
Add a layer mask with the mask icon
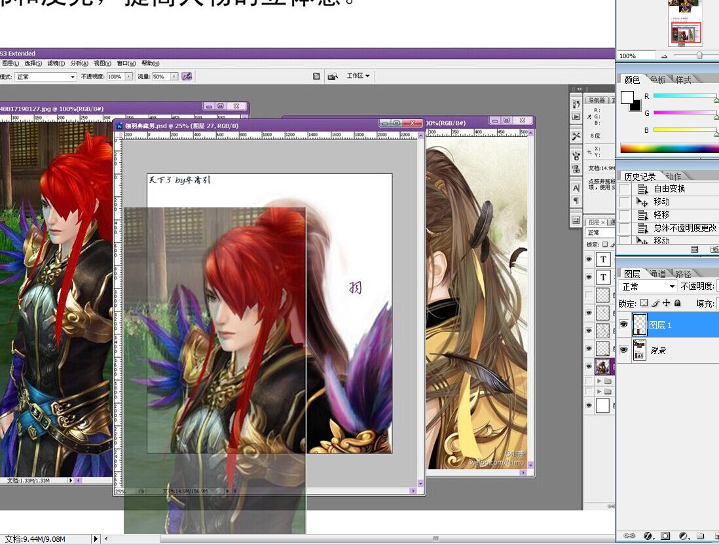(665, 535)
